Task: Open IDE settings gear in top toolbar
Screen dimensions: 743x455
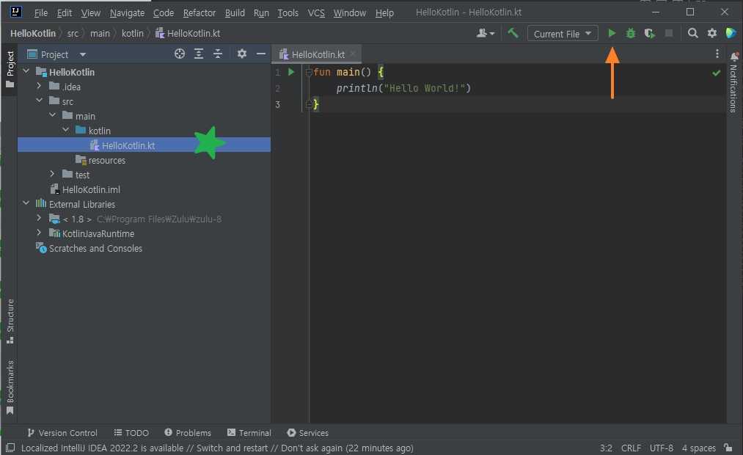Action: coord(712,33)
